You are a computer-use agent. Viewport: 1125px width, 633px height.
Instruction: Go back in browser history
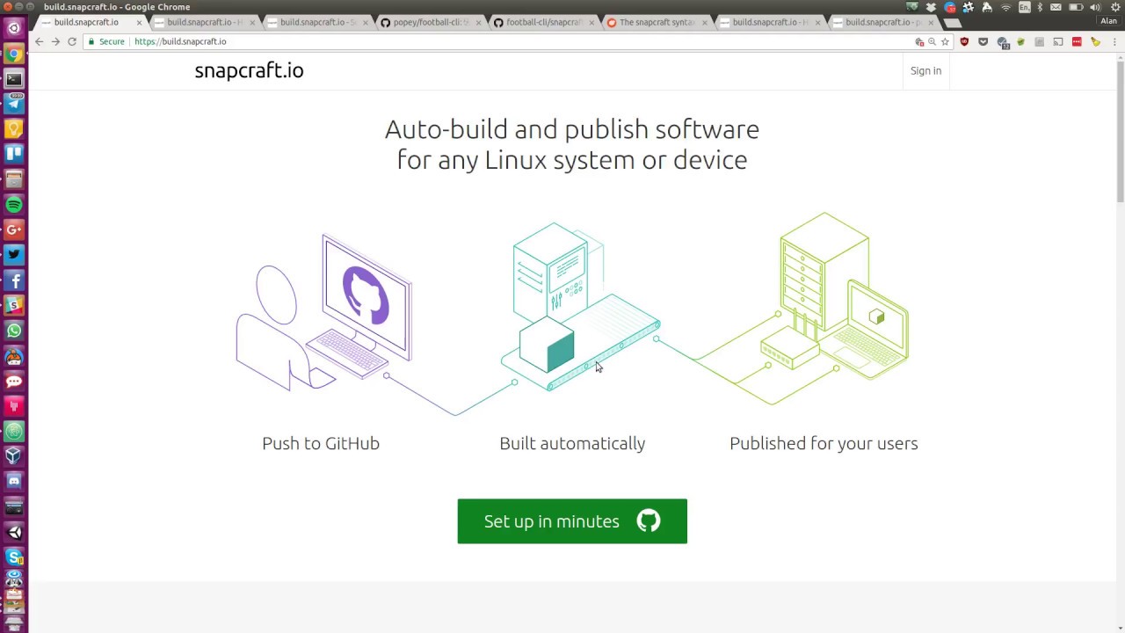coord(39,41)
